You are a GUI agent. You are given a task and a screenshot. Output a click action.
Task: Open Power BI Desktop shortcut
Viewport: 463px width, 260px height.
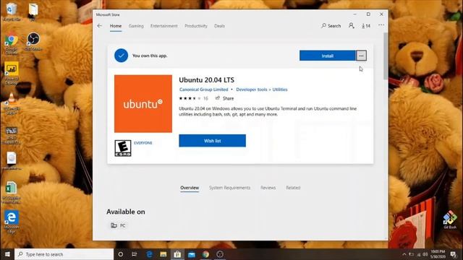(x=12, y=73)
